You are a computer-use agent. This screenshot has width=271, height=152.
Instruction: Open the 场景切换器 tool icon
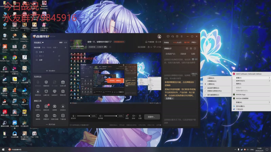coord(55,116)
